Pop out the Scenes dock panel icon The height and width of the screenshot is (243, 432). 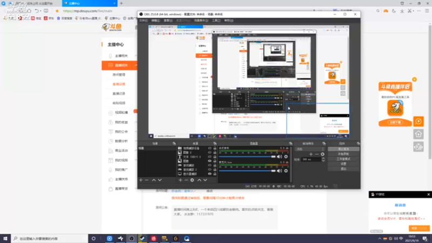pyautogui.click(x=174, y=144)
